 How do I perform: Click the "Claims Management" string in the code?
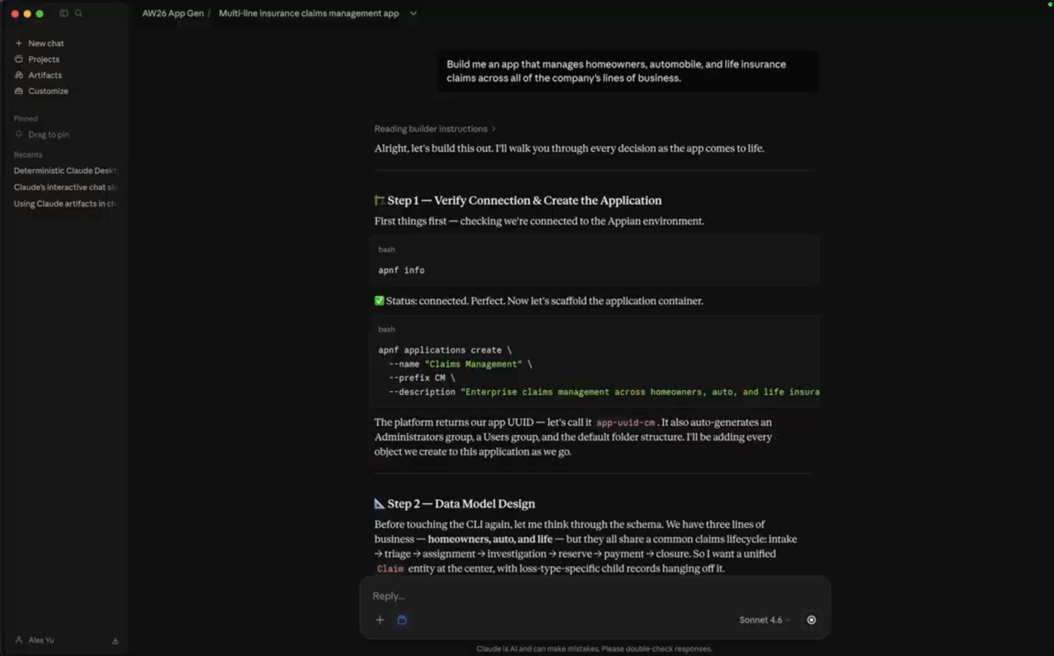click(x=473, y=364)
